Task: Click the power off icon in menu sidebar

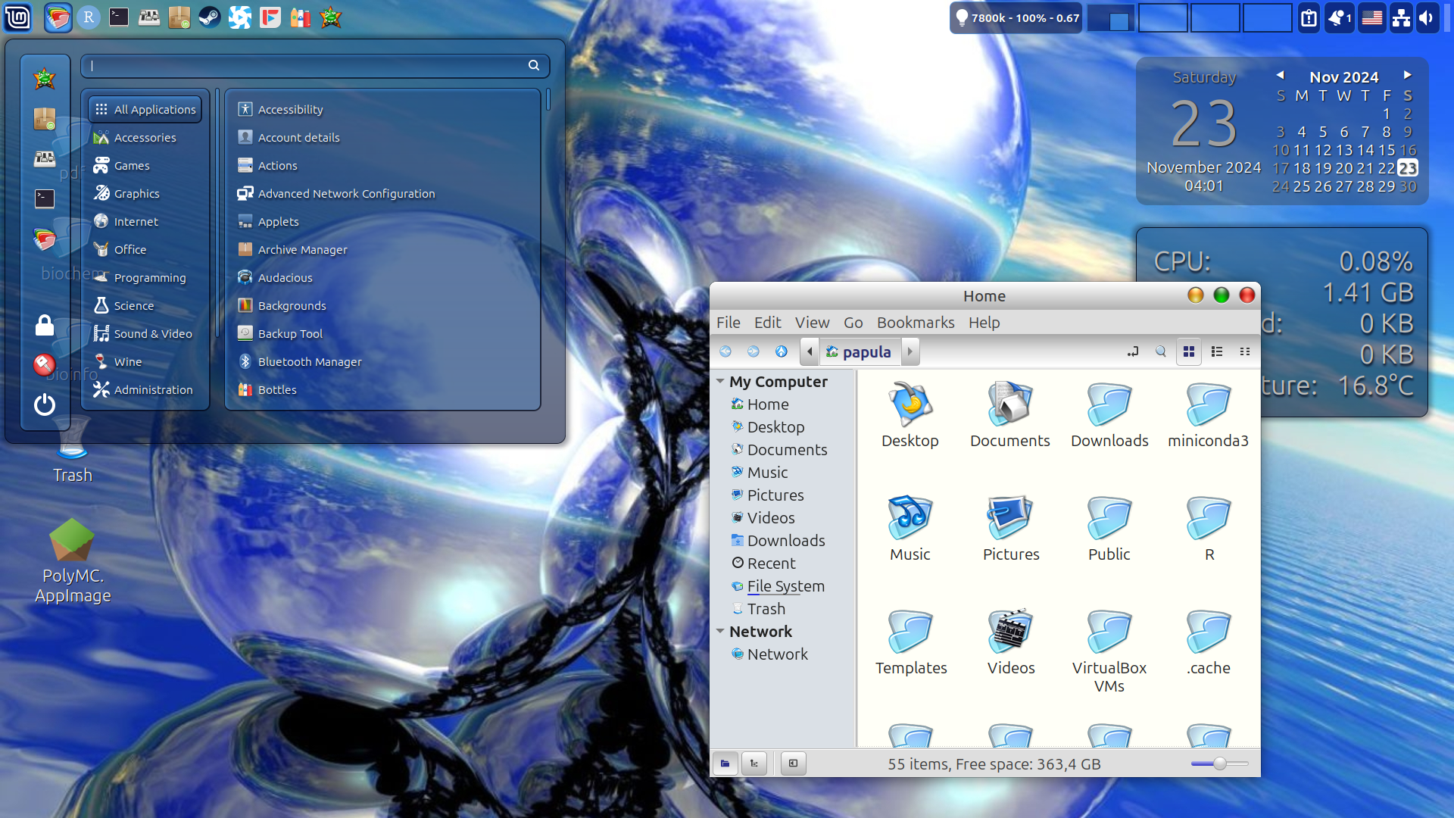Action: click(45, 404)
